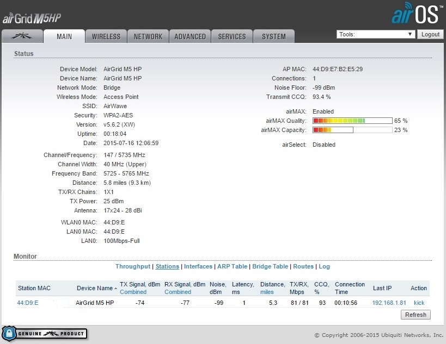This screenshot has height=344, width=446.
Task: Open last IP 192.168.1.81
Action: click(x=389, y=303)
